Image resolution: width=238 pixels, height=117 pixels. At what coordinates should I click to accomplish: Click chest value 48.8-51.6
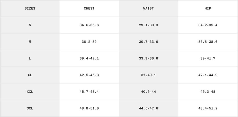89,108
